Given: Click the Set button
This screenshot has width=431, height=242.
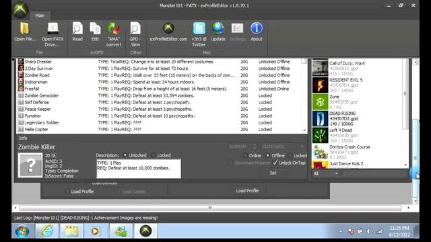Looking at the screenshot, I should coord(273,173).
